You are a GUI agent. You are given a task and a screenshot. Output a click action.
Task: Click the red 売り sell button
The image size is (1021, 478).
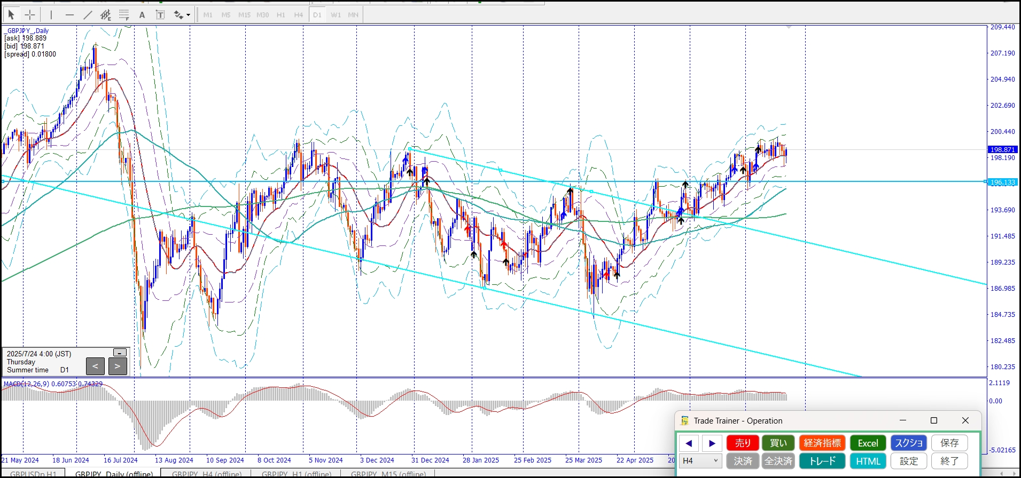743,443
